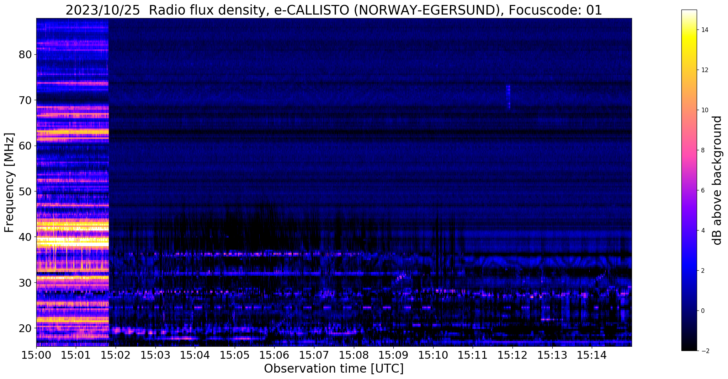Click the 15:02 time tick label
This screenshot has height=379, width=728.
click(116, 355)
